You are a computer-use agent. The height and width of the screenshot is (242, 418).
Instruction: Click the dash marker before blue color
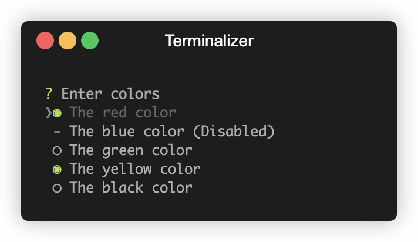[x=57, y=132]
